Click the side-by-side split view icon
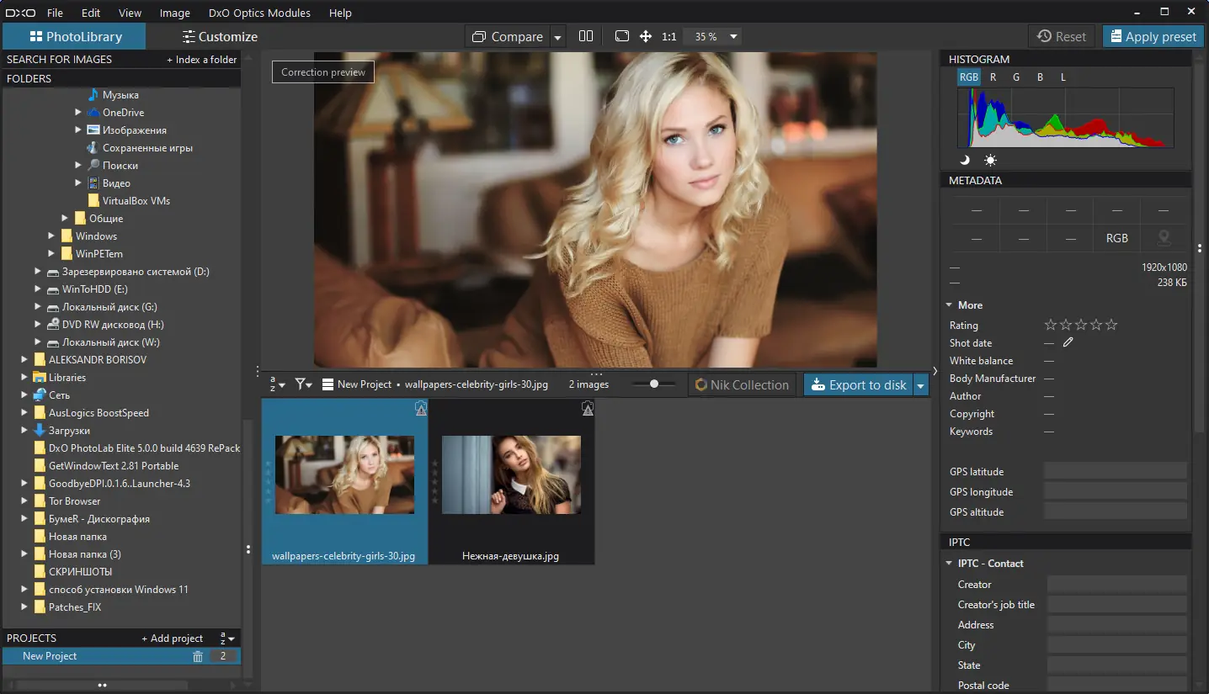The width and height of the screenshot is (1209, 694). point(586,36)
